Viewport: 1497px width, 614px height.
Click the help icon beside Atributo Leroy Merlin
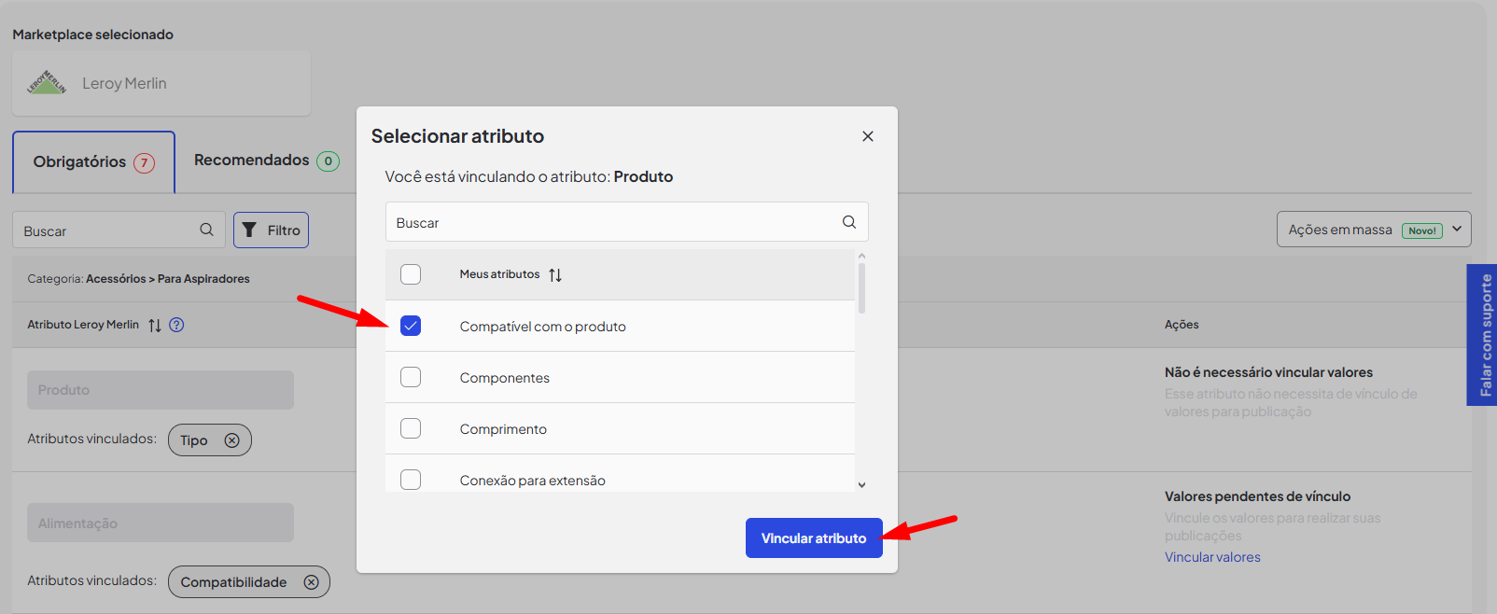click(176, 325)
